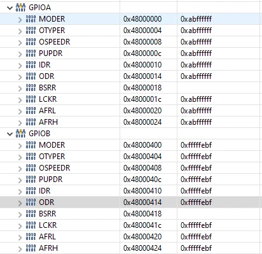
Task: Click the binary icon beside GPIOA BSRR
Action: 31,88
